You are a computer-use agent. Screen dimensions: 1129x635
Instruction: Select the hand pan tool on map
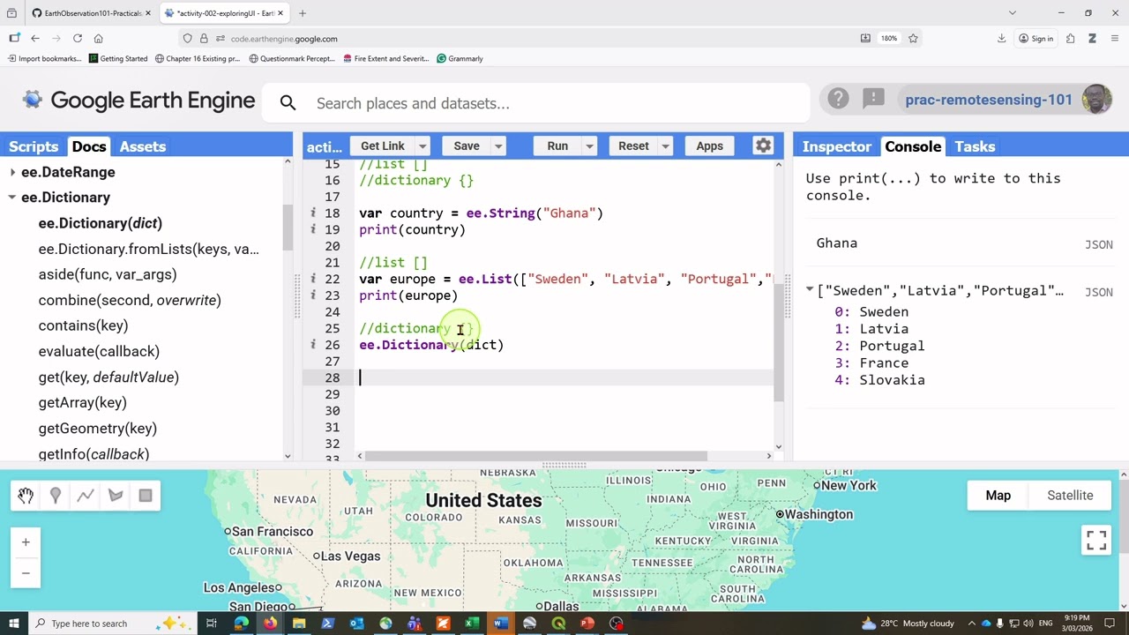(26, 496)
